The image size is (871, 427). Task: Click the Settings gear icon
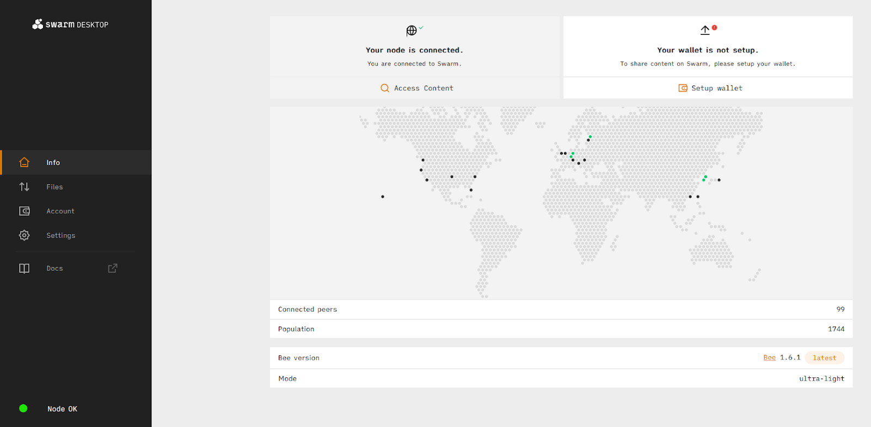24,235
